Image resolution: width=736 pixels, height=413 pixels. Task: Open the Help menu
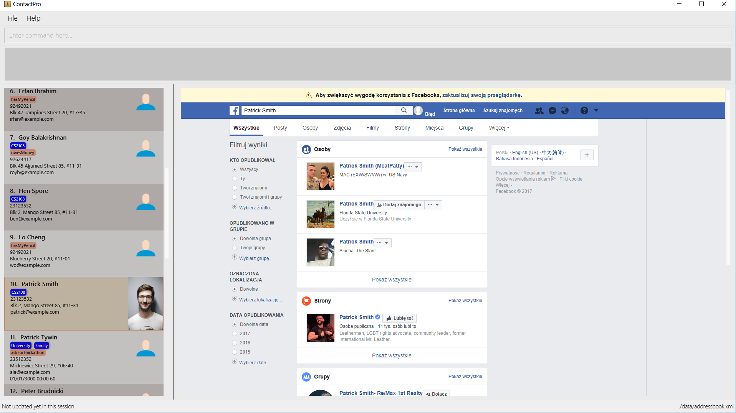[x=33, y=18]
